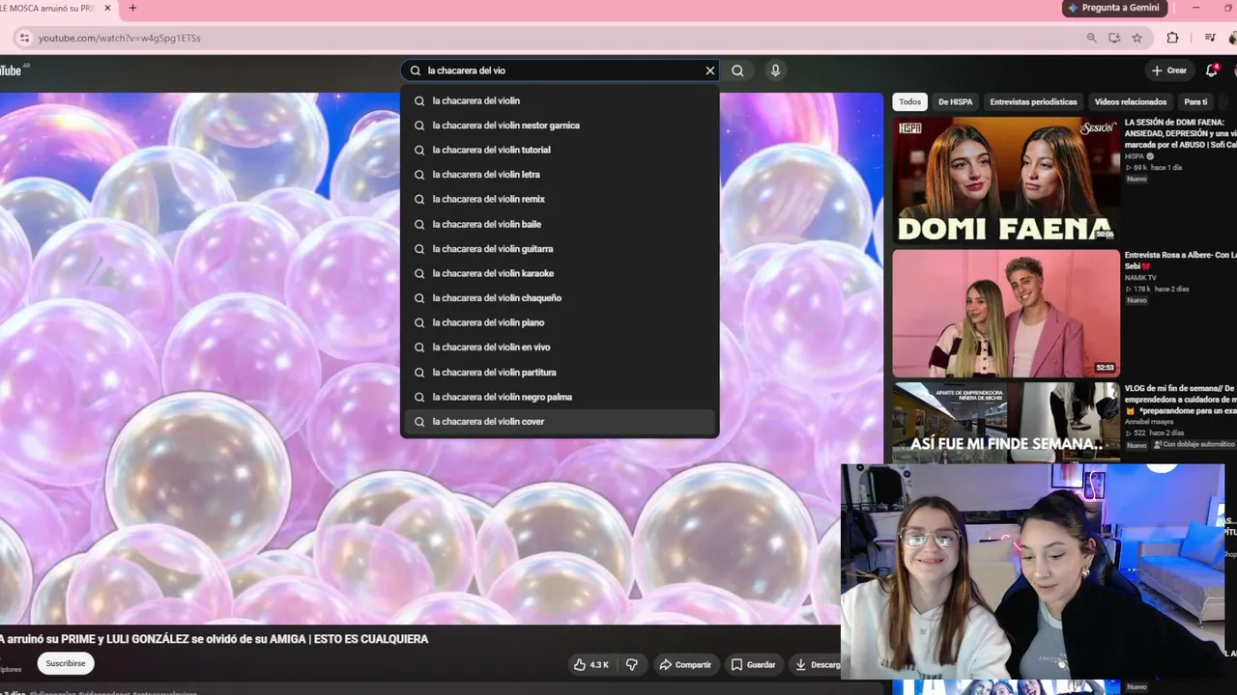
Task: Open "Entrevista Rosa a Albere" video title
Action: pyautogui.click(x=1180, y=261)
